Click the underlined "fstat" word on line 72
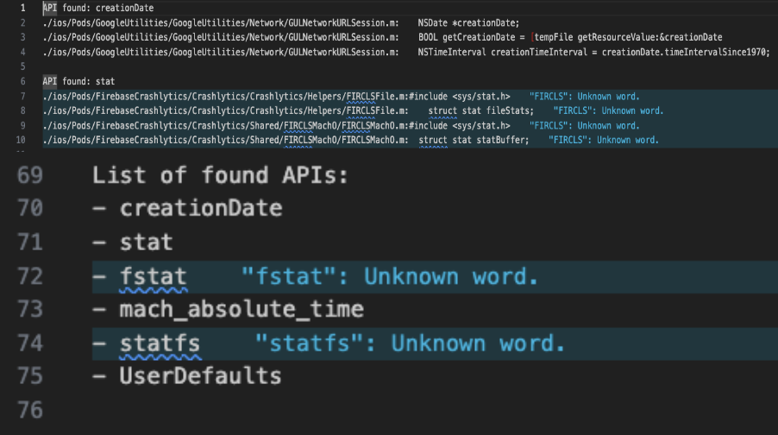778x435 pixels. coord(153,276)
